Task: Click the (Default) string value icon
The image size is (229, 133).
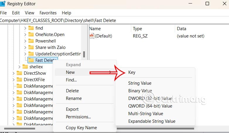Action: (92, 36)
